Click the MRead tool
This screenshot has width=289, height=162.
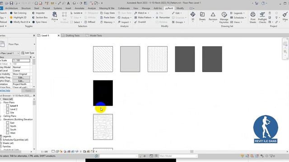(90, 22)
